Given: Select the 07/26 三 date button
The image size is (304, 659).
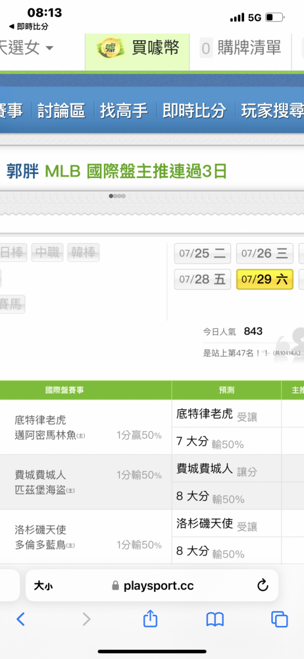Looking at the screenshot, I should pos(265,254).
